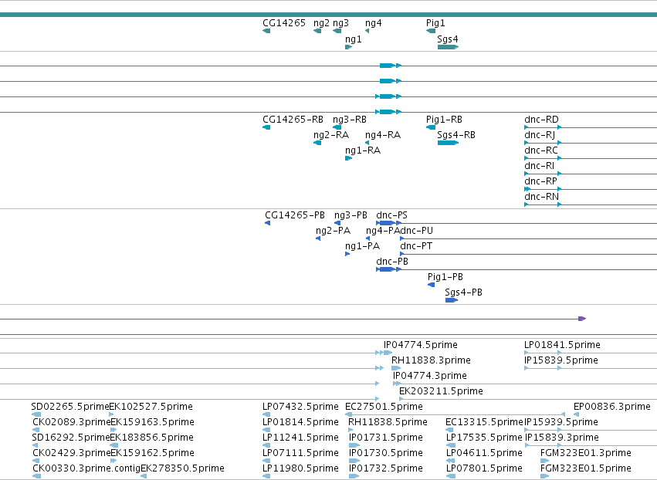Click the dnc-RC transcript label
The height and width of the screenshot is (480, 657).
541,150
